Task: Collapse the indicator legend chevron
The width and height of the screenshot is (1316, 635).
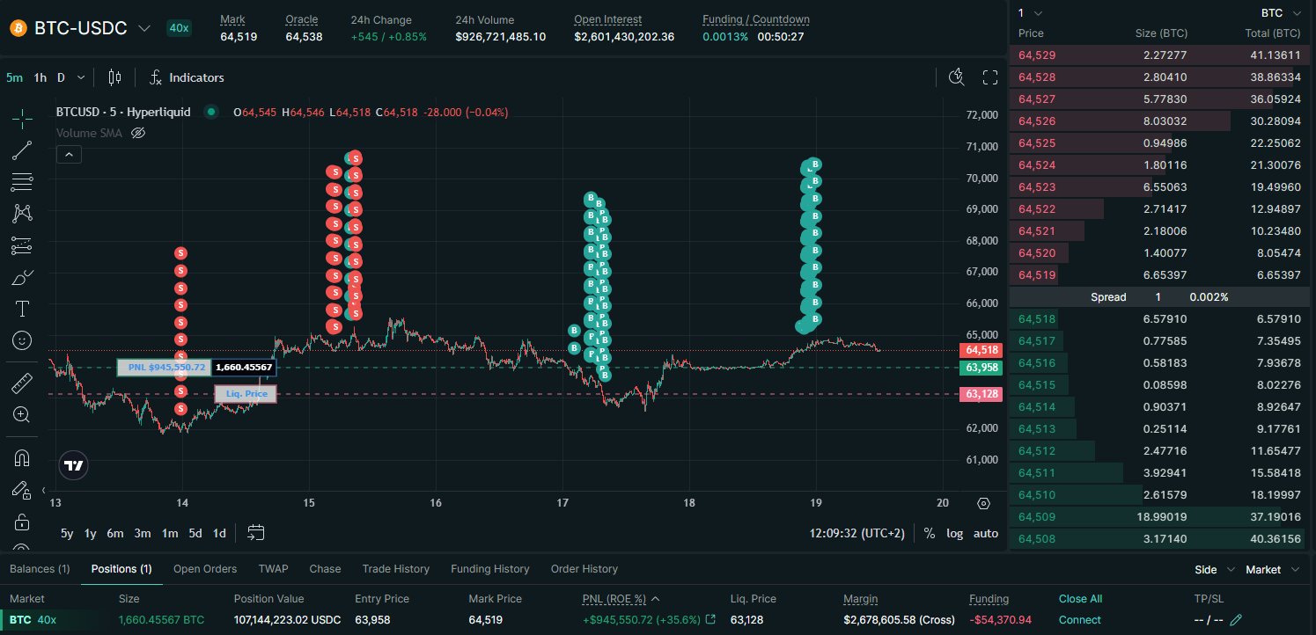Action: coord(69,155)
